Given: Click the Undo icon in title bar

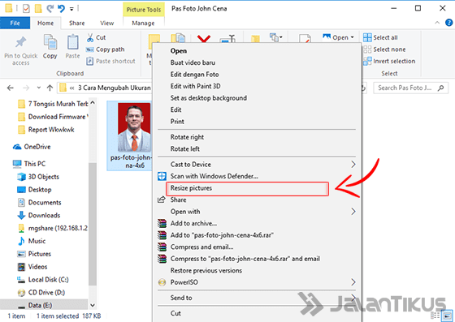Looking at the screenshot, I should tap(61, 9).
